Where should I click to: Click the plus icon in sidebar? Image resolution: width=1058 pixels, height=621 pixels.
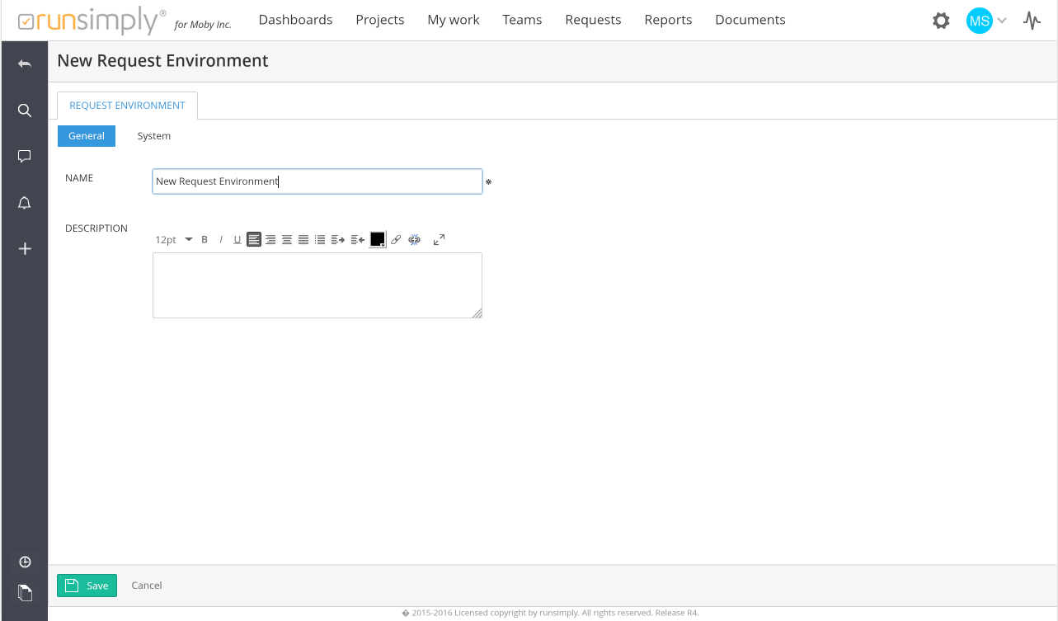25,248
